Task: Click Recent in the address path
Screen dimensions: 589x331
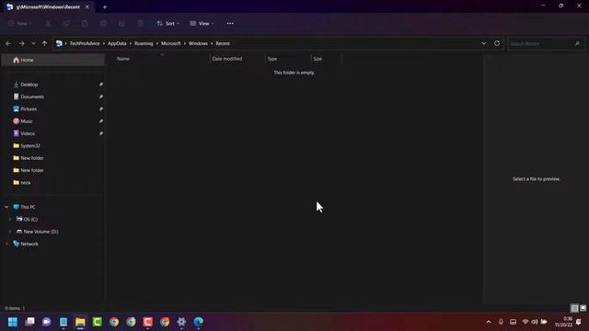Action: coord(223,43)
